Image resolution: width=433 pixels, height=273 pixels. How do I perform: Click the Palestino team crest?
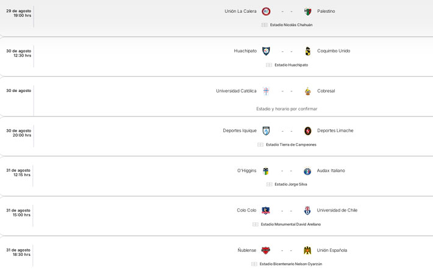coord(307,11)
